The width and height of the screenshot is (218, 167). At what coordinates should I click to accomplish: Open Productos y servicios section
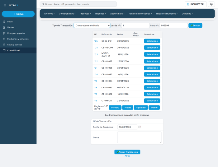point(18,39)
